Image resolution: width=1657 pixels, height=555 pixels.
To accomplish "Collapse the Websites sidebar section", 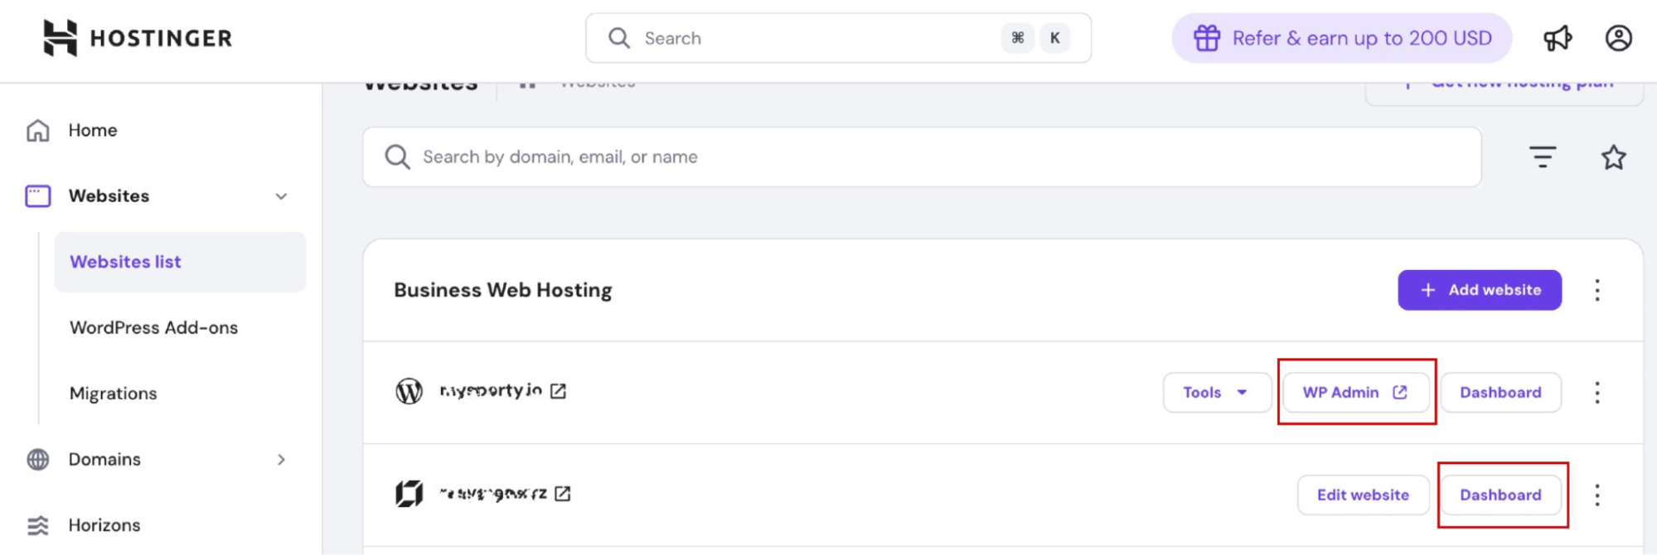I will coord(281,196).
